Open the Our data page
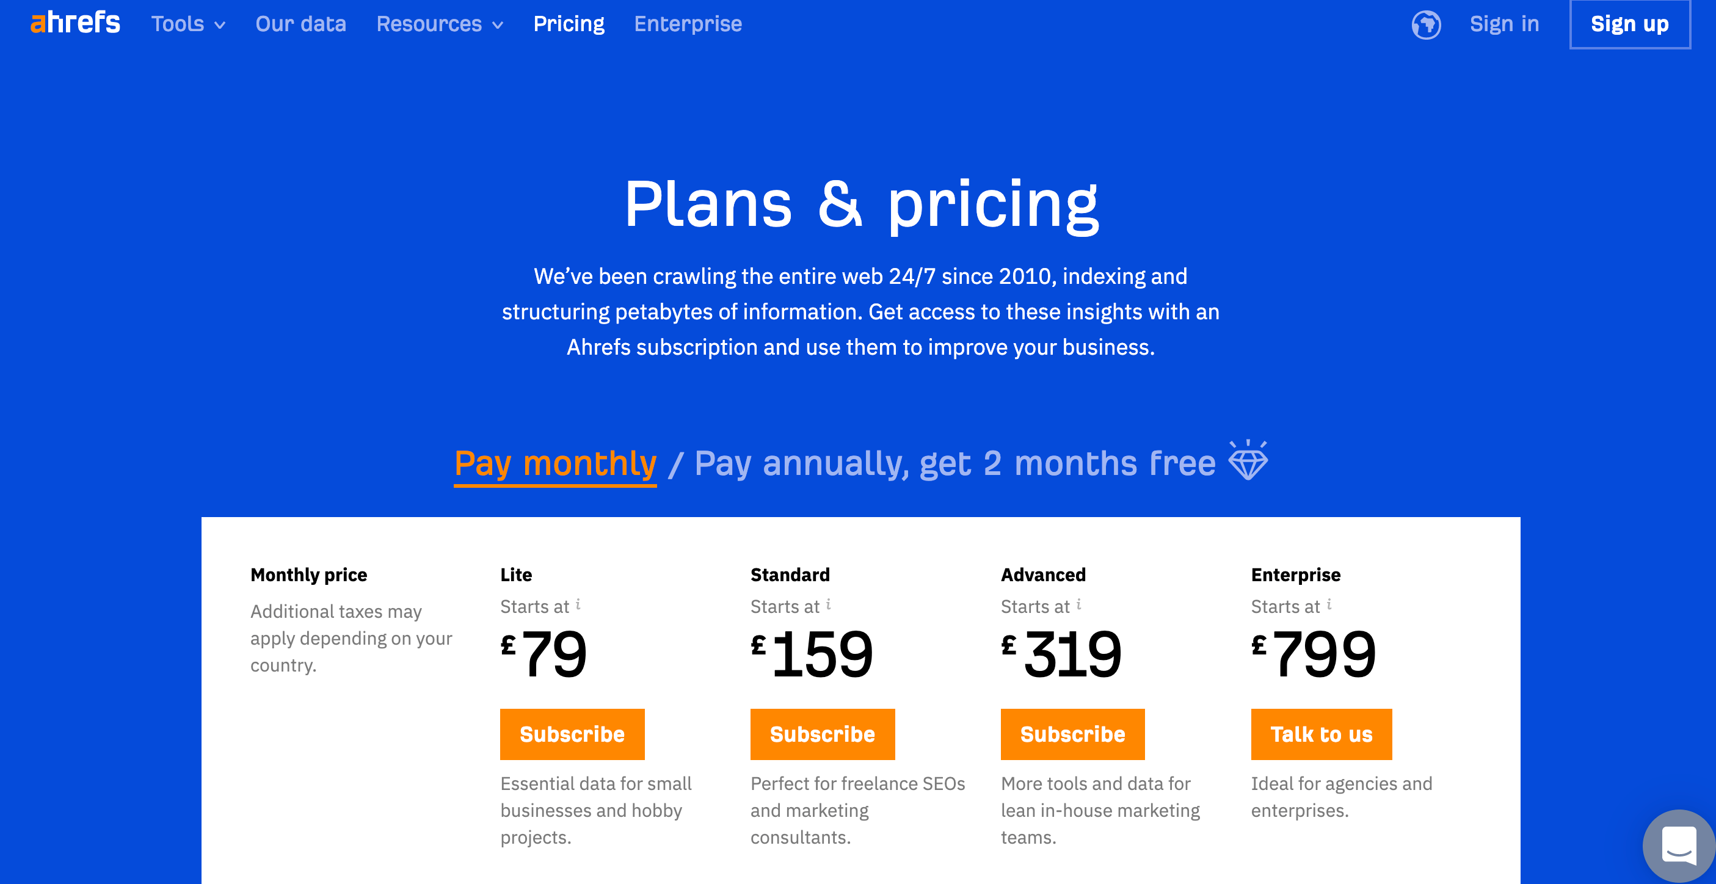The width and height of the screenshot is (1716, 884). click(x=300, y=24)
